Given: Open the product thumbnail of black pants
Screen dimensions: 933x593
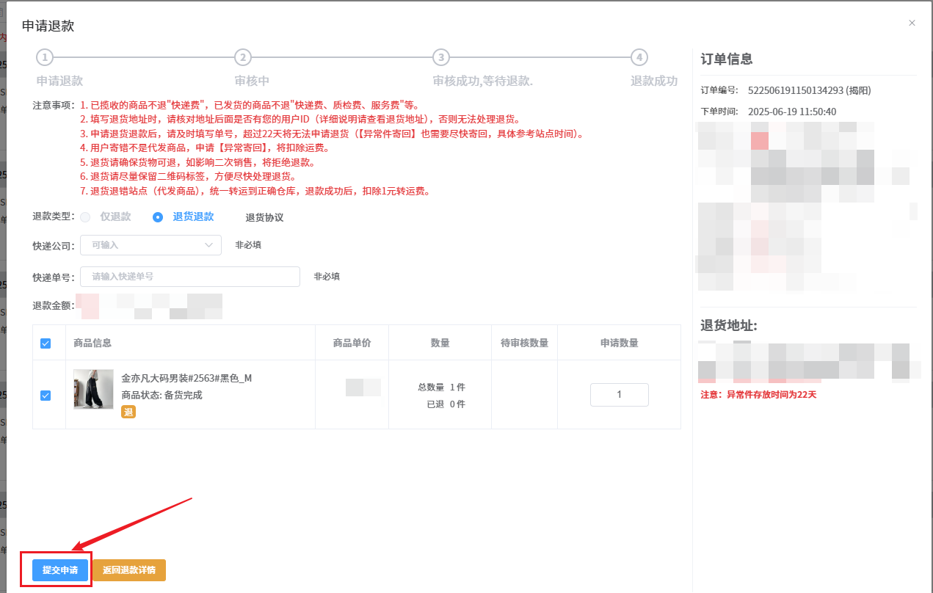Looking at the screenshot, I should (x=93, y=389).
